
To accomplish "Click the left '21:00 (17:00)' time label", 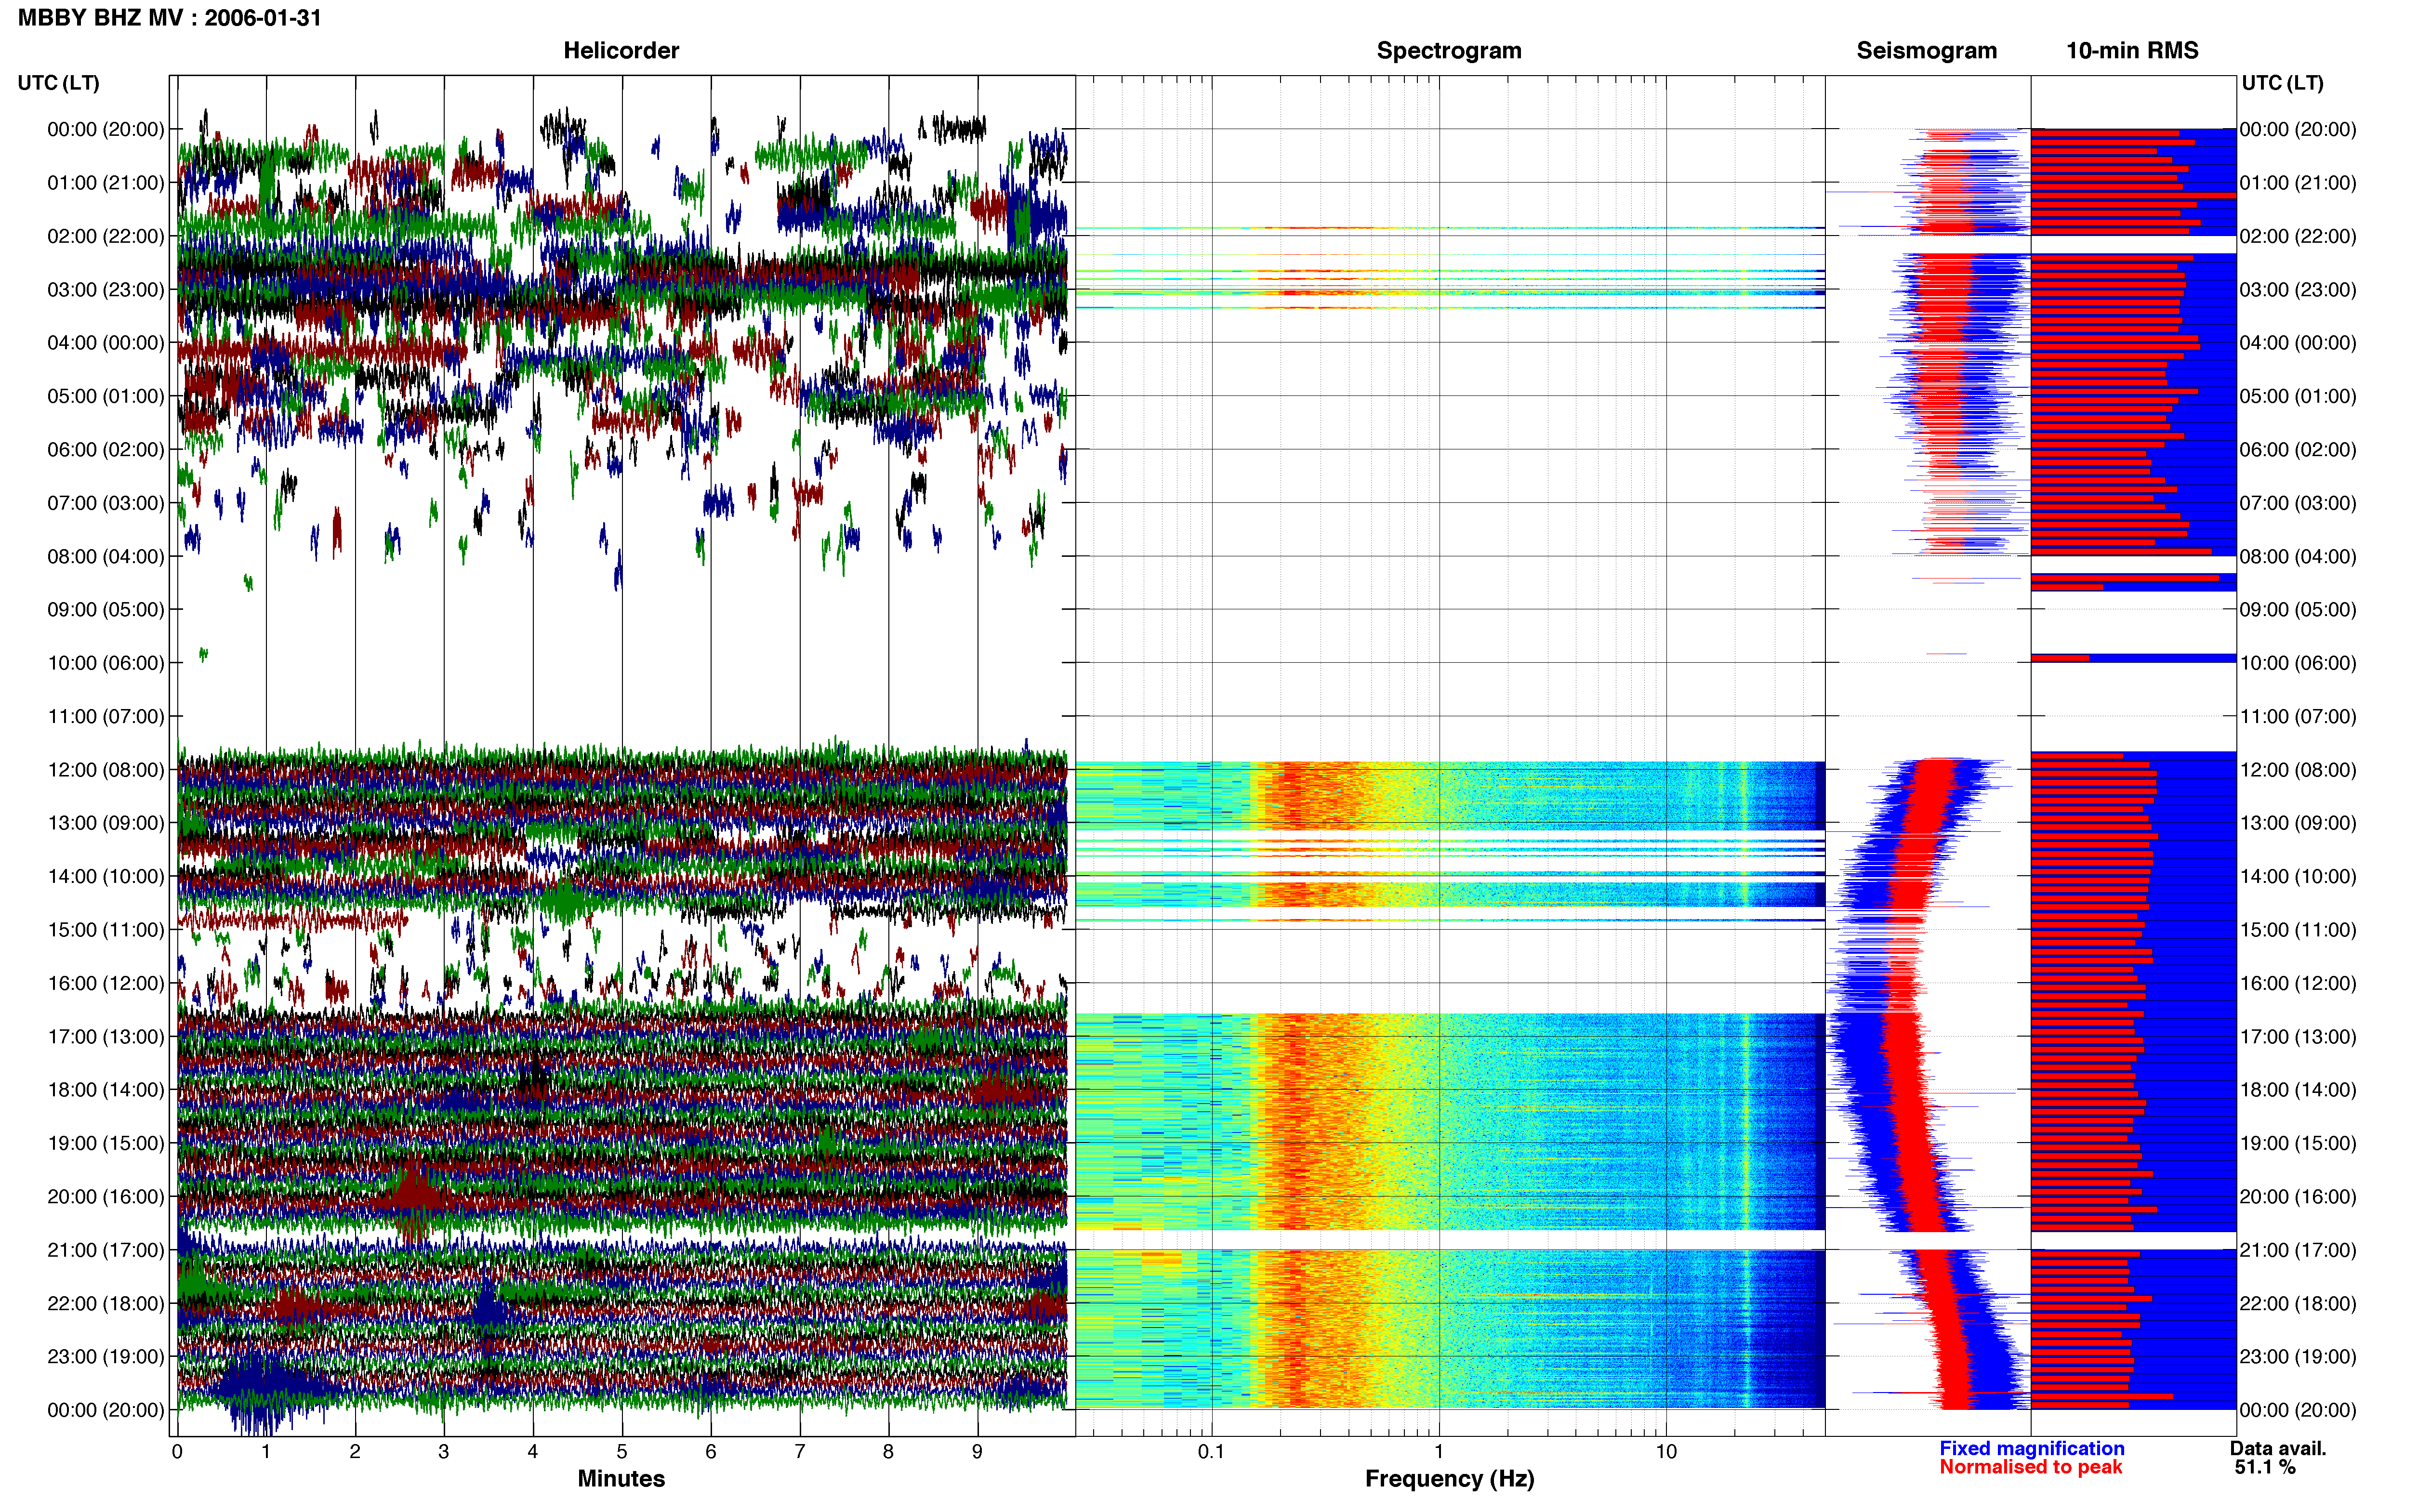I will [x=106, y=1250].
